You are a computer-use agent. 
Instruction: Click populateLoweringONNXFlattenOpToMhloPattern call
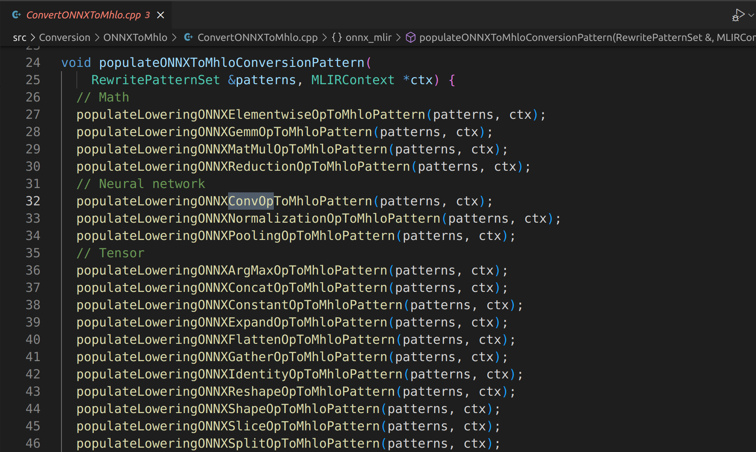(236, 339)
